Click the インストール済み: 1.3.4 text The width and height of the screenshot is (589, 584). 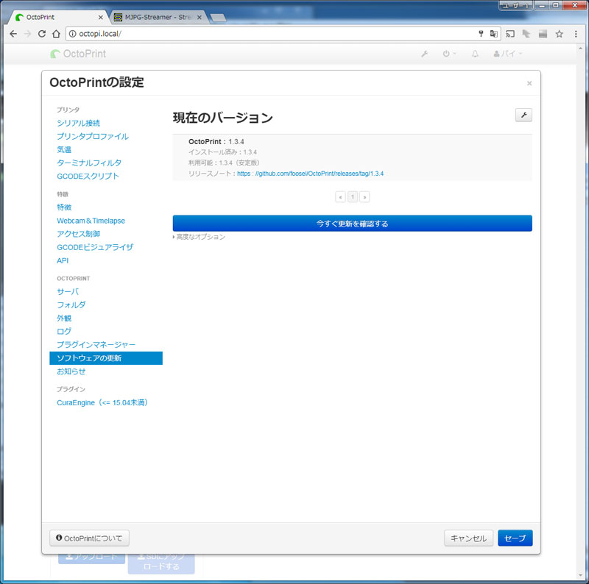click(x=223, y=152)
